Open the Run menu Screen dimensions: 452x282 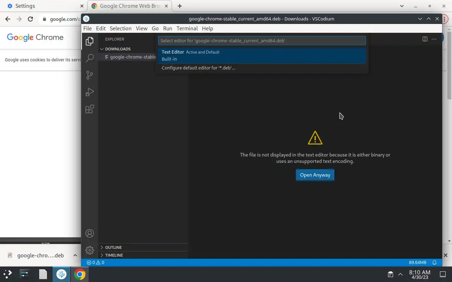pos(168,29)
